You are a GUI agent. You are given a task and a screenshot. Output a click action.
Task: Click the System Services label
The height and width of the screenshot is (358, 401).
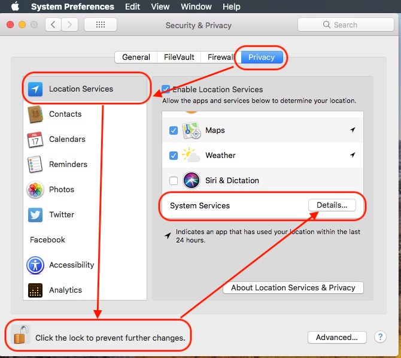coord(200,206)
